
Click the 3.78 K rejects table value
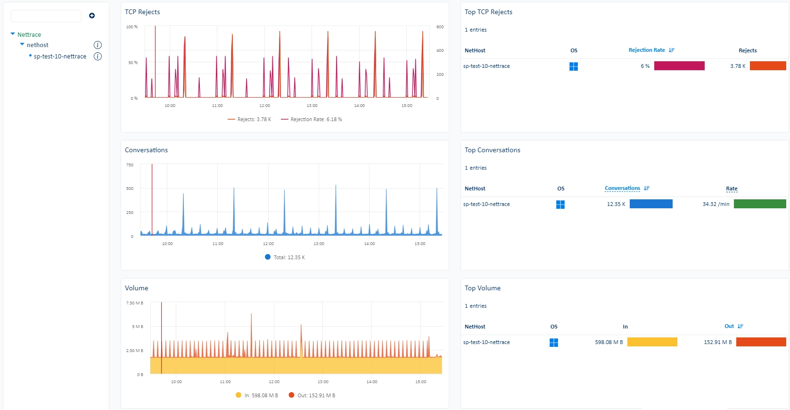click(x=738, y=66)
